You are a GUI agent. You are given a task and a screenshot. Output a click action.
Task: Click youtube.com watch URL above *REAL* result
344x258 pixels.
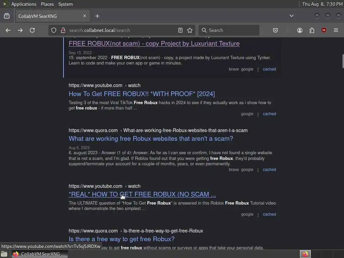[104, 186]
